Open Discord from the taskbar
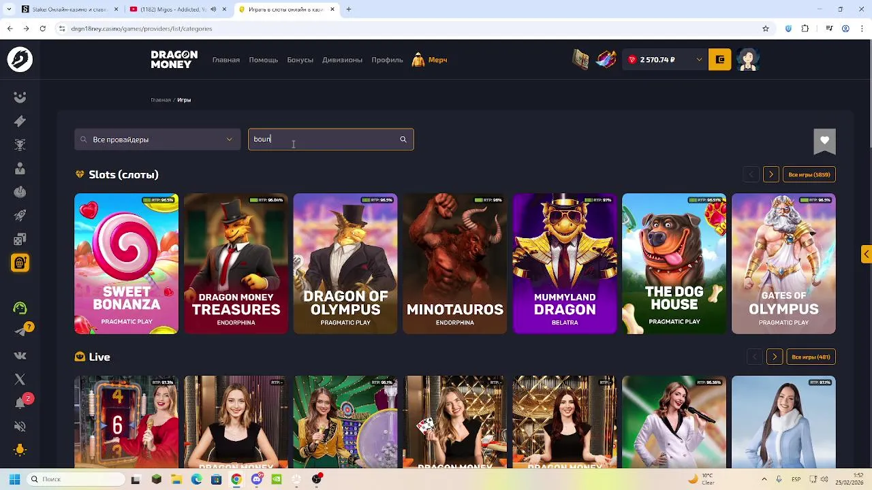This screenshot has height=490, width=872. tap(256, 479)
